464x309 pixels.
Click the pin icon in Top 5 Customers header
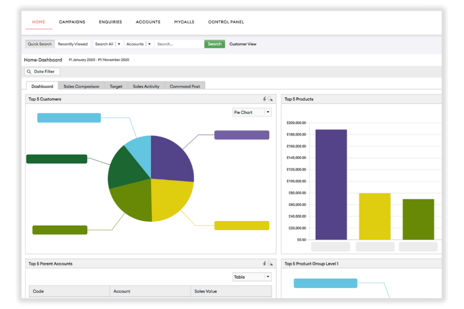(x=265, y=99)
